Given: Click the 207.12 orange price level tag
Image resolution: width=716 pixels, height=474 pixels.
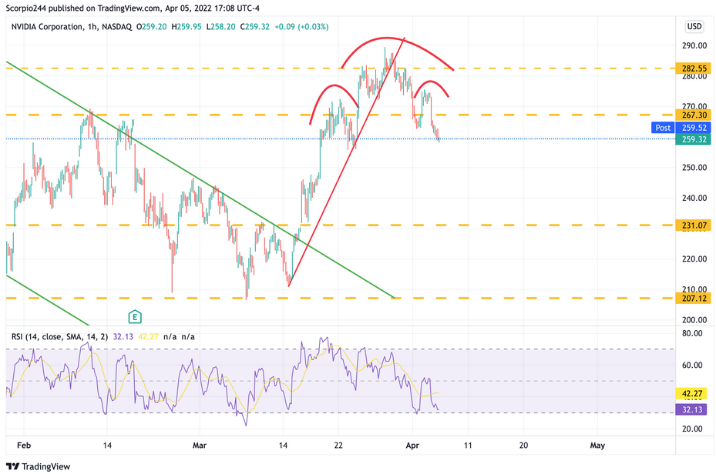Looking at the screenshot, I should [x=694, y=298].
